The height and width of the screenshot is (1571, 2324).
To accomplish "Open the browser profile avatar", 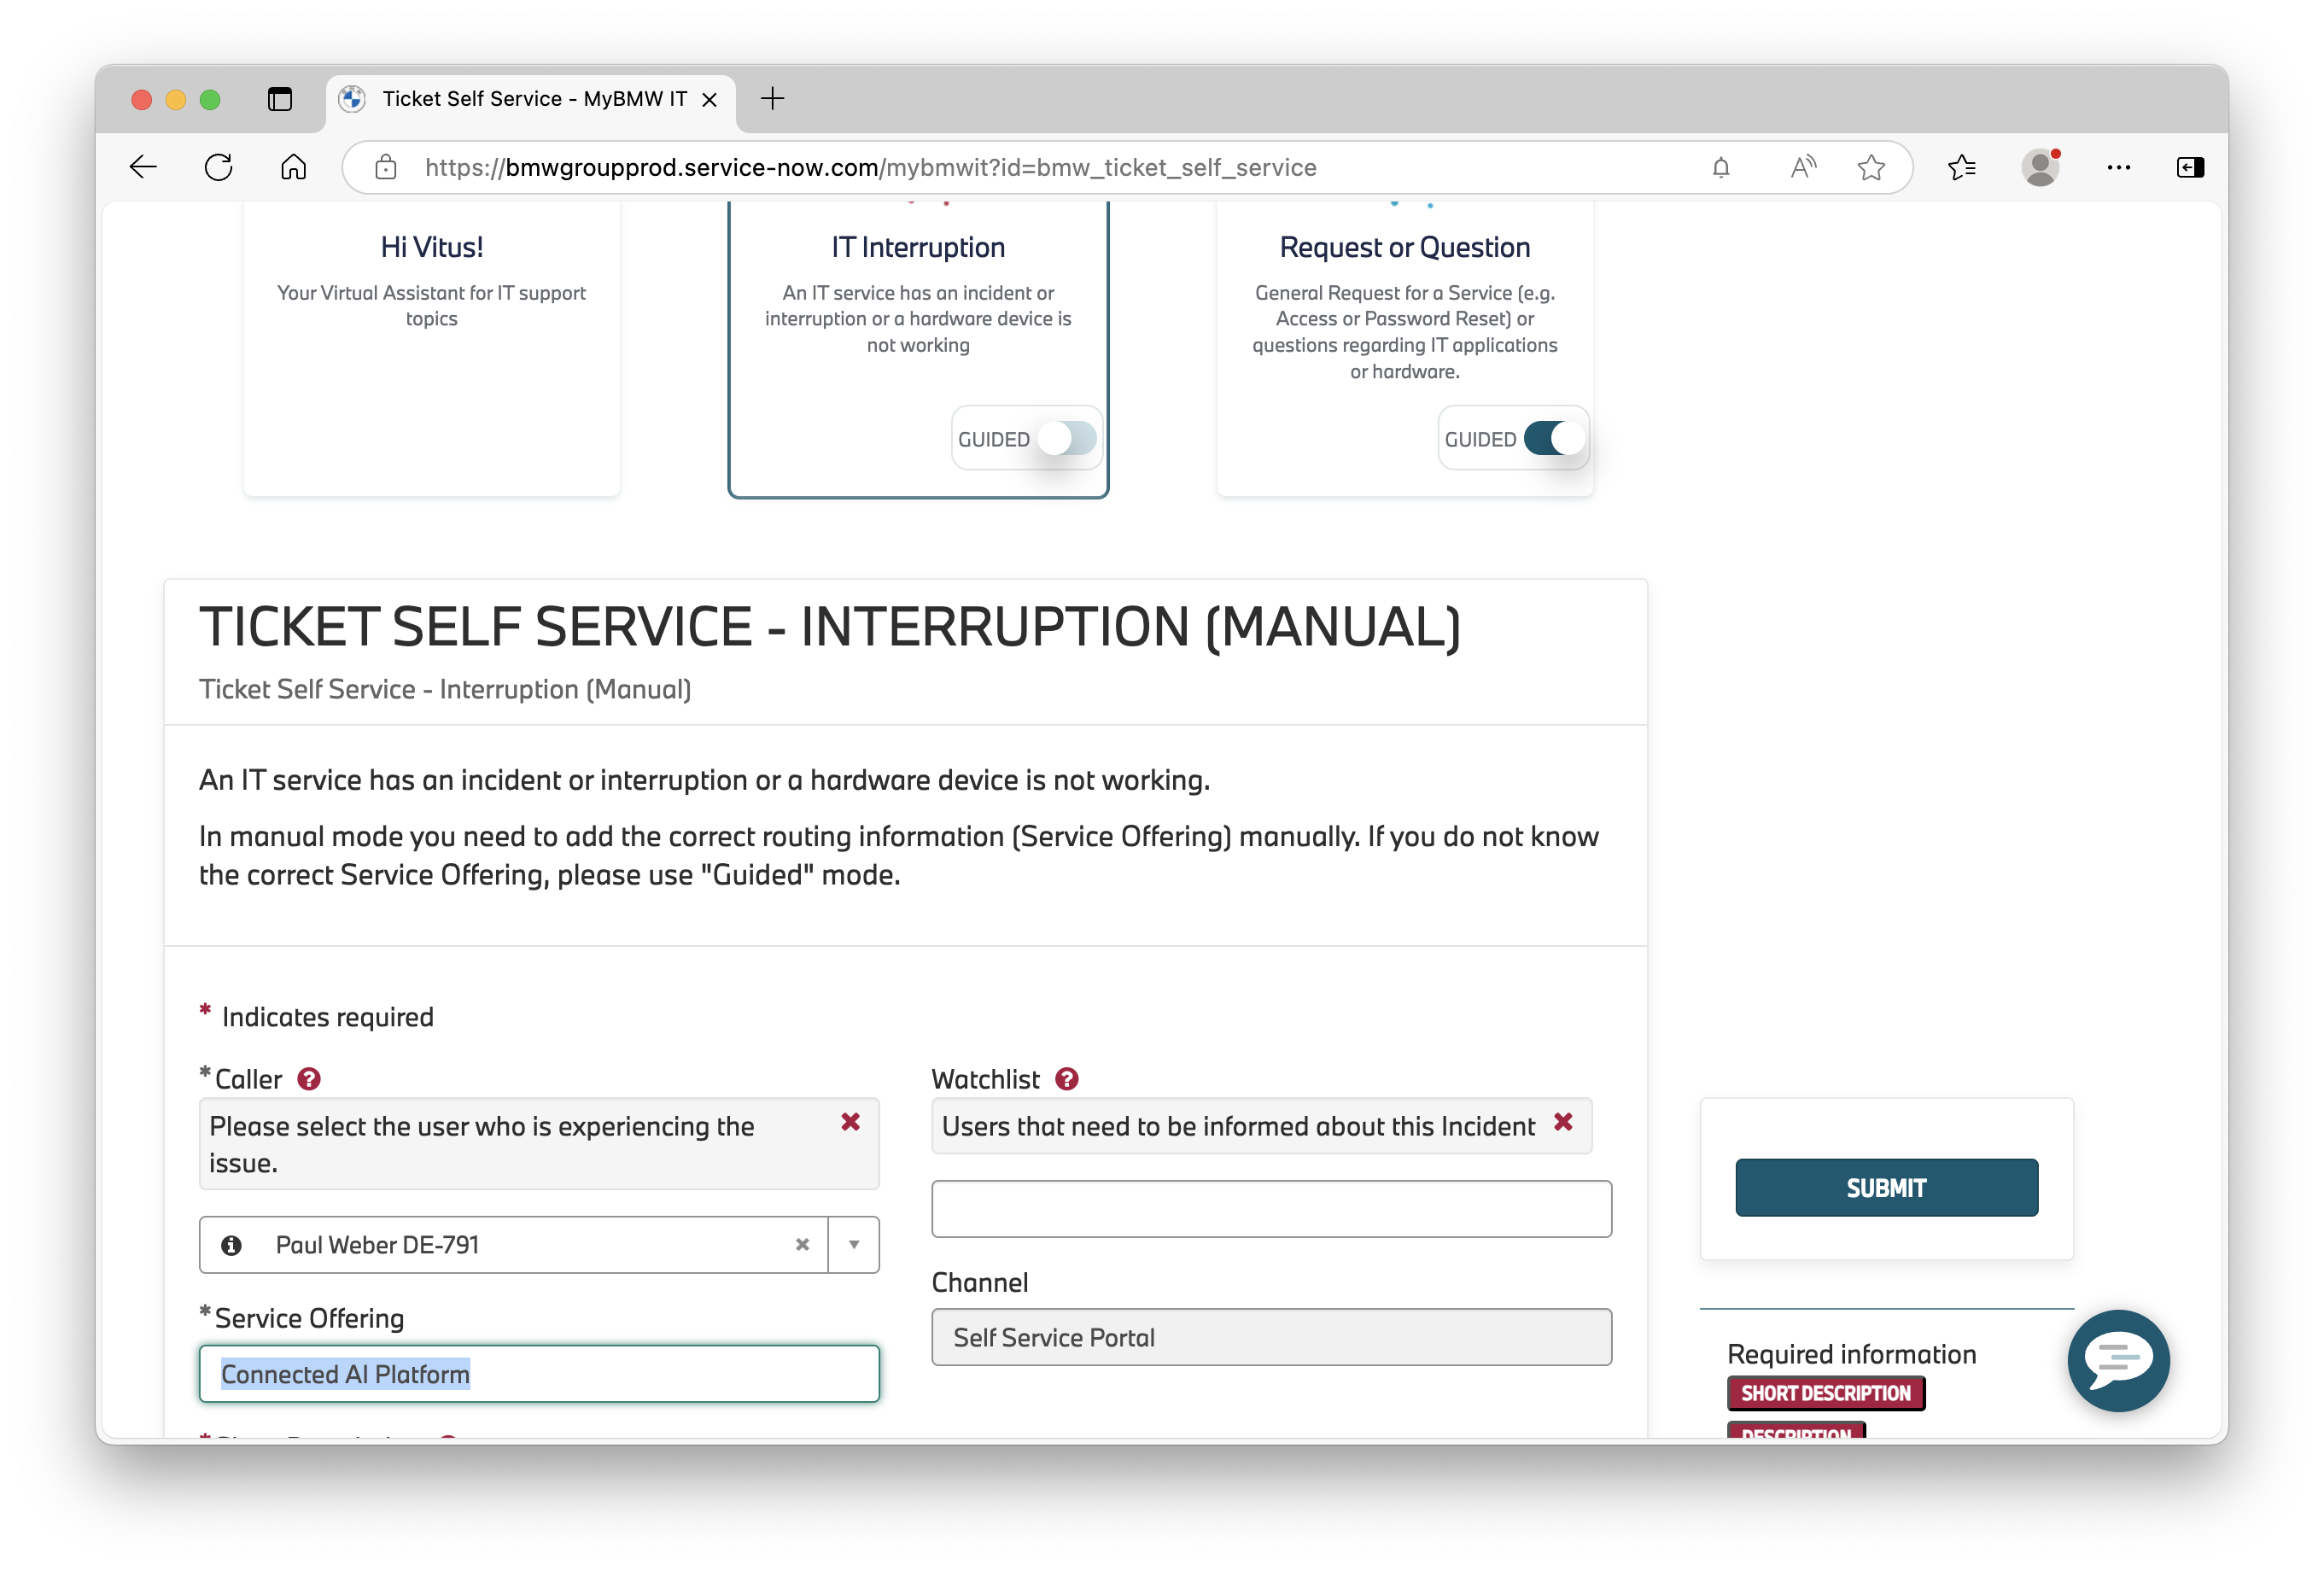I will (x=2040, y=167).
